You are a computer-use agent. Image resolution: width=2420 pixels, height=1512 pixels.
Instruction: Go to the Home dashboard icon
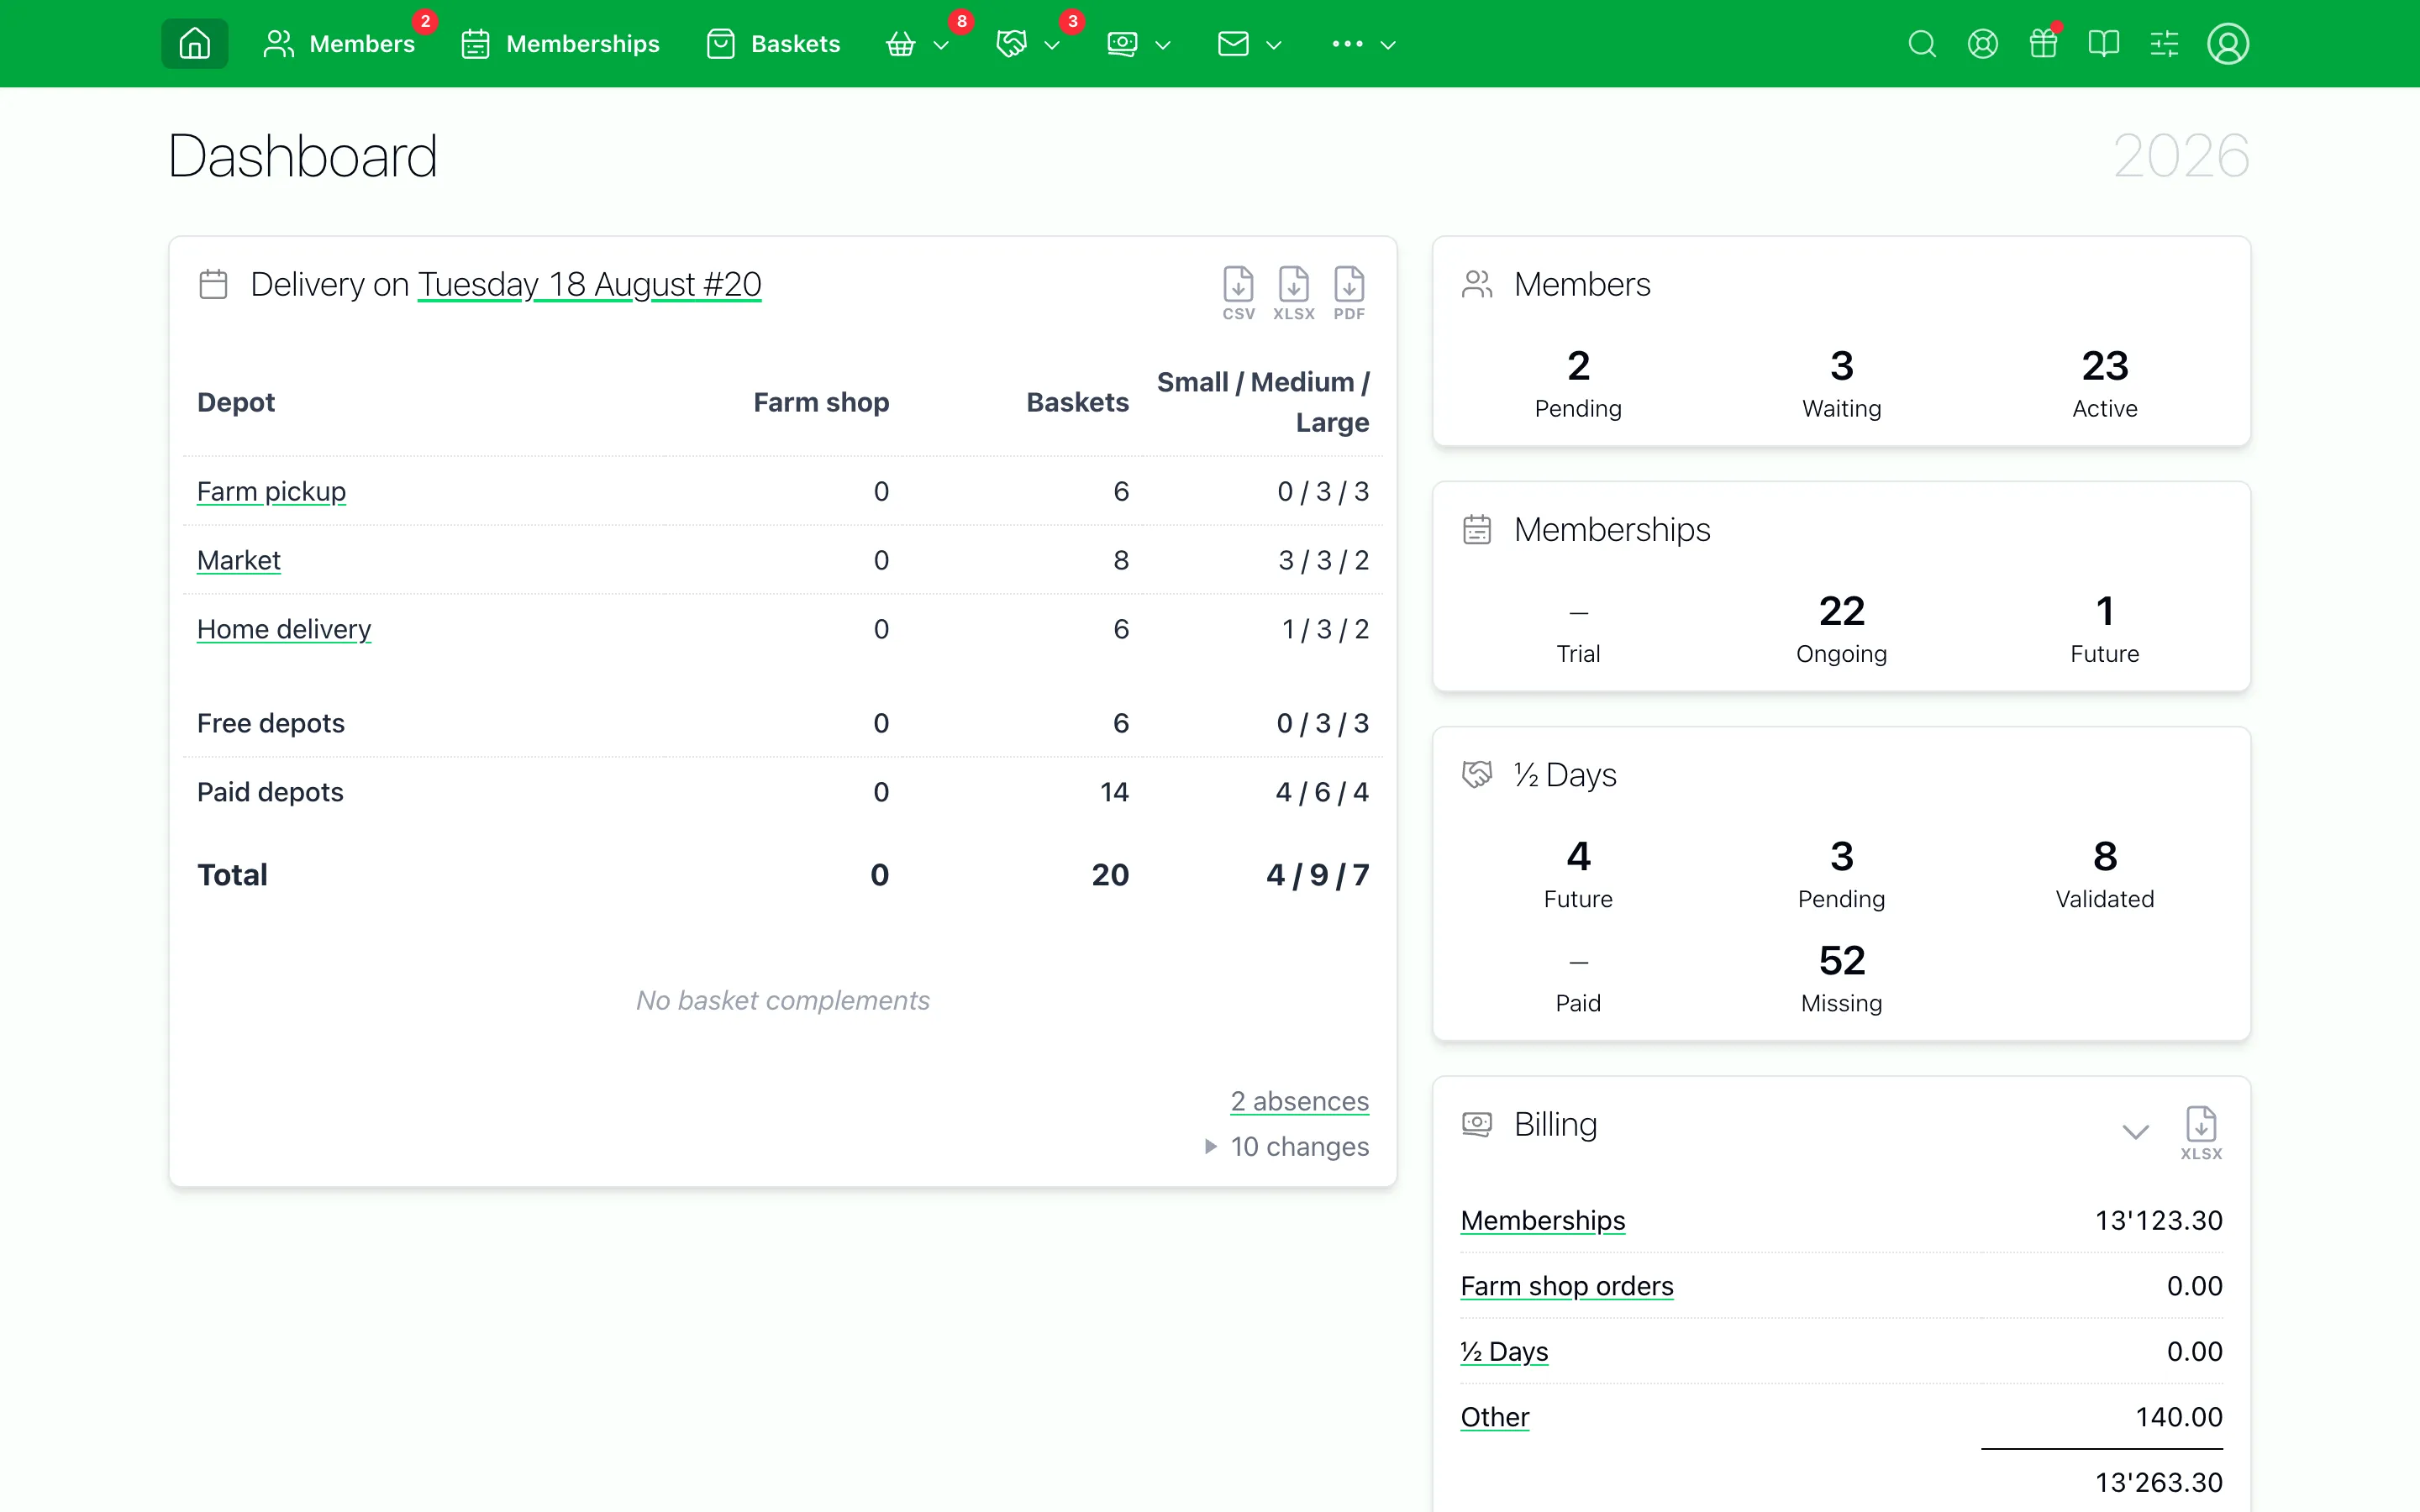click(x=194, y=43)
